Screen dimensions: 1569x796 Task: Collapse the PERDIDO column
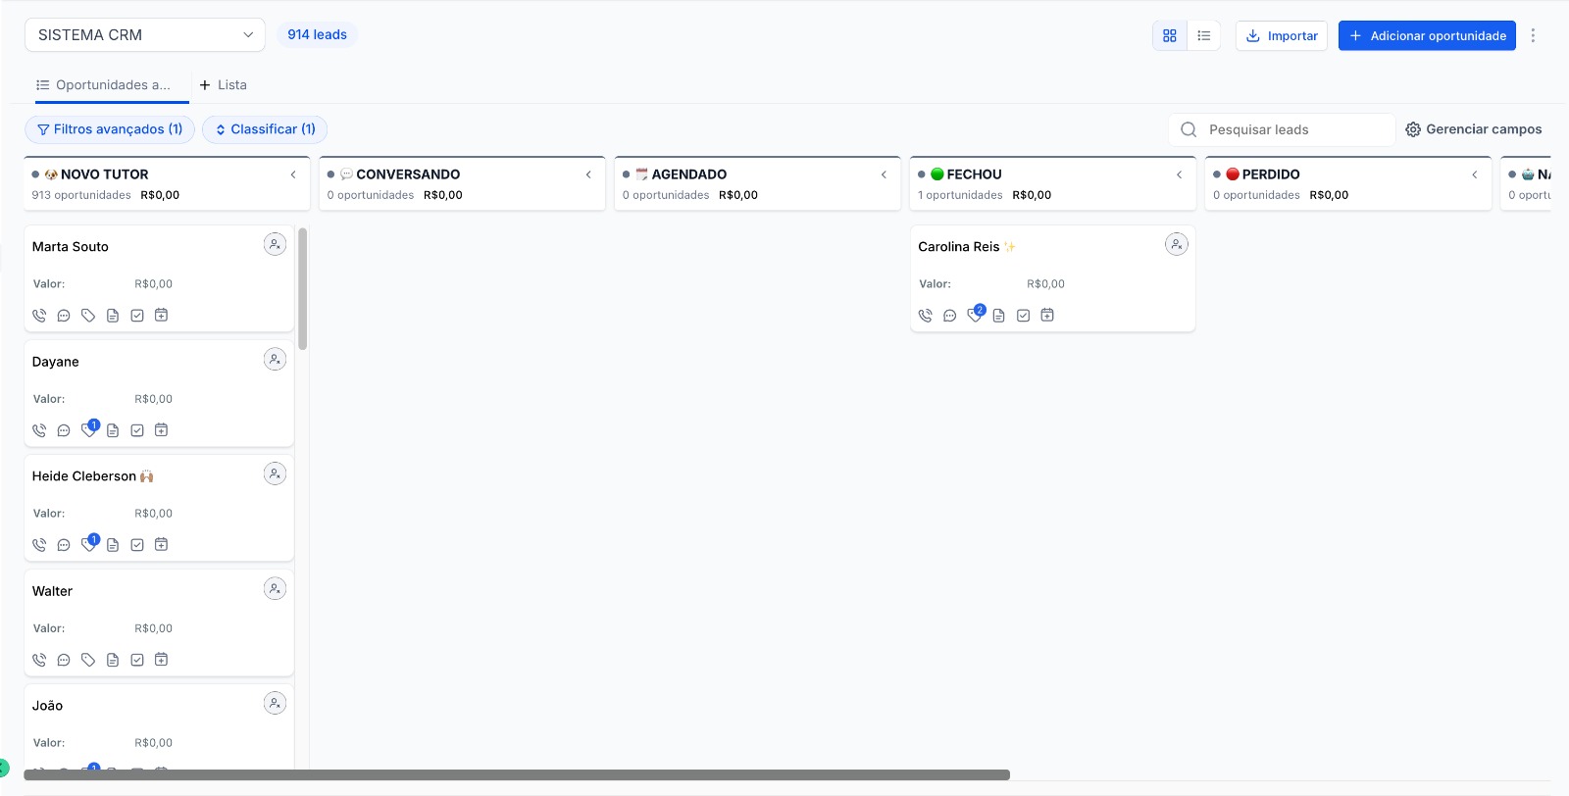pos(1475,174)
